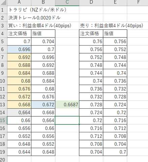Click cell D17 0.712
The height and width of the screenshot is (162, 148).
[x=91, y=136]
